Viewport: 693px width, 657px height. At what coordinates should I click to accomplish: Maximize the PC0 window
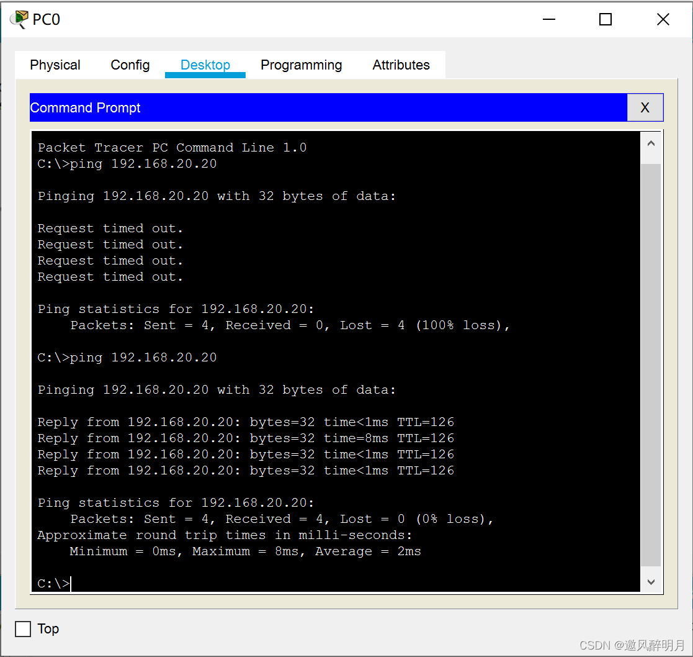pyautogui.click(x=606, y=19)
